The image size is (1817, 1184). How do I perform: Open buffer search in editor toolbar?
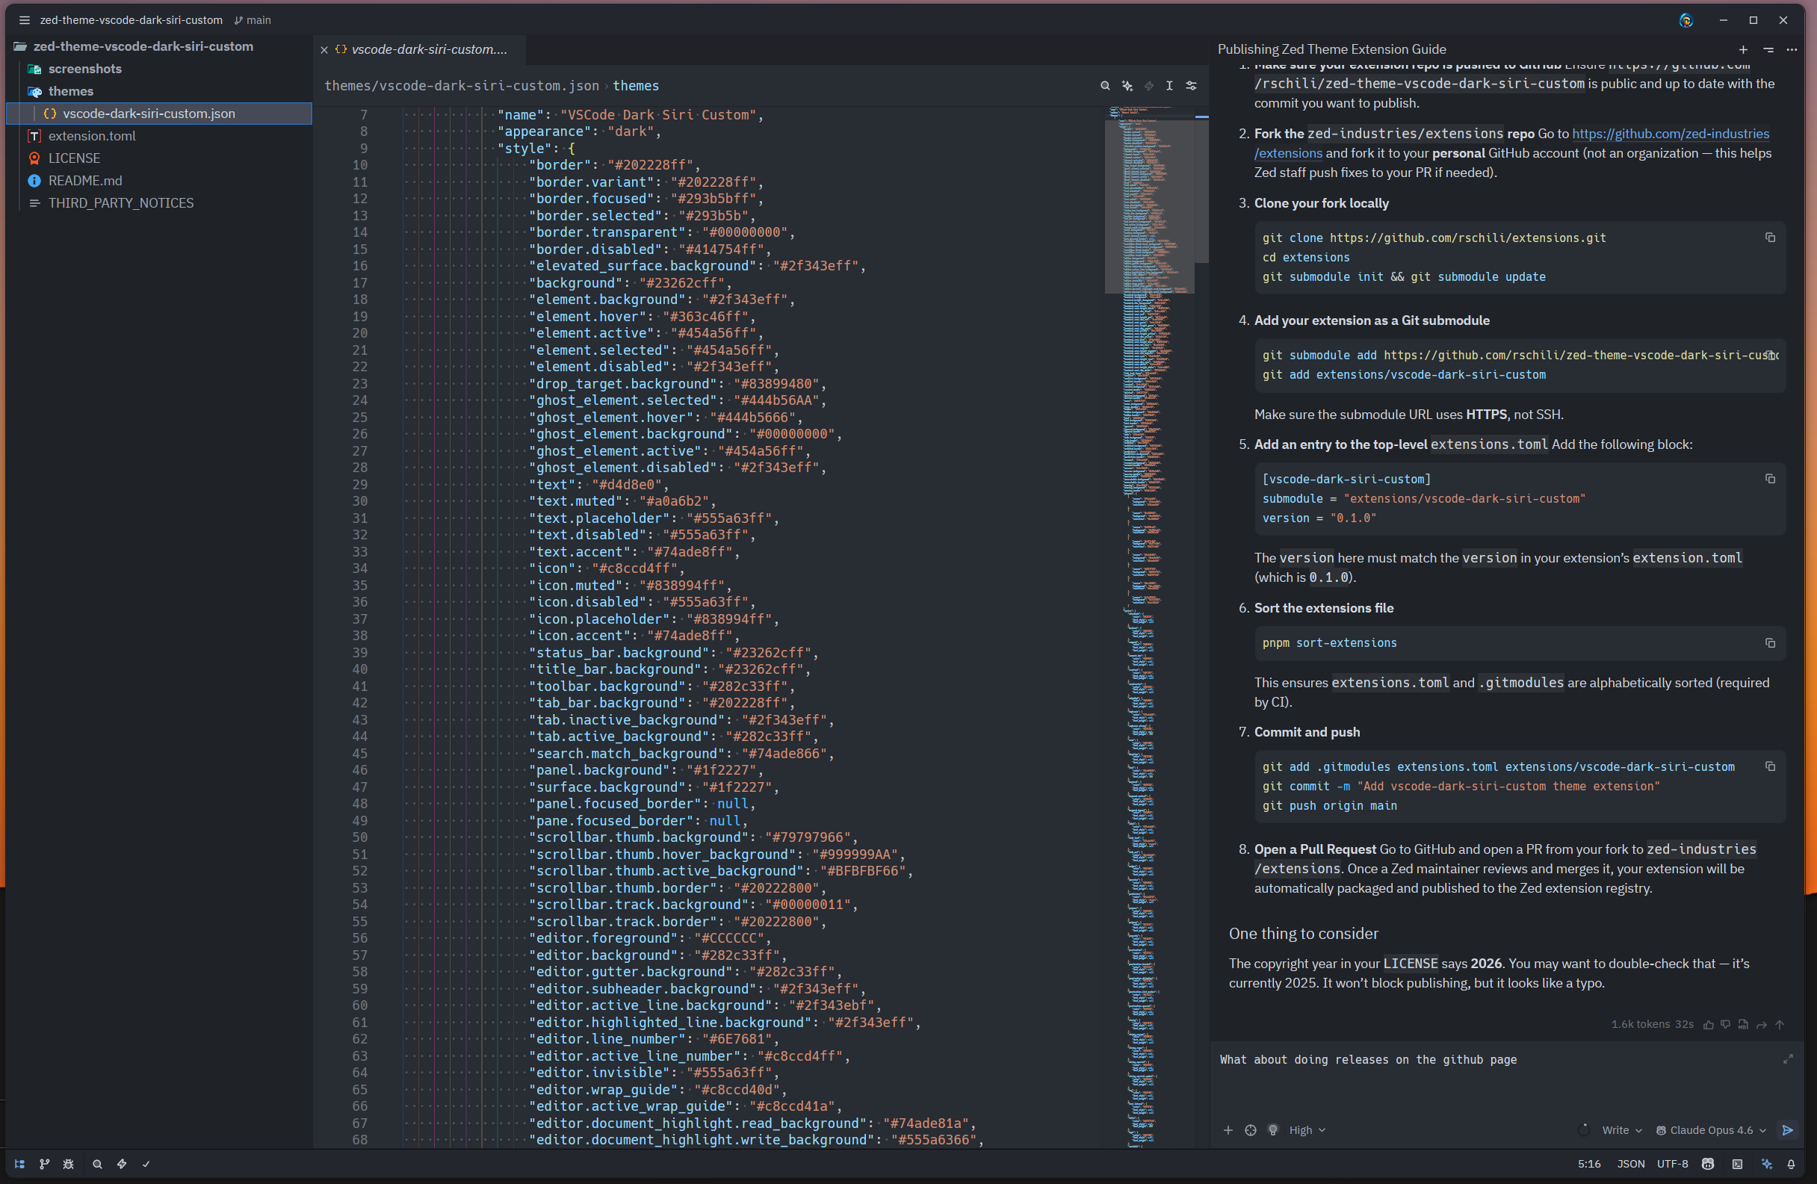click(1105, 85)
